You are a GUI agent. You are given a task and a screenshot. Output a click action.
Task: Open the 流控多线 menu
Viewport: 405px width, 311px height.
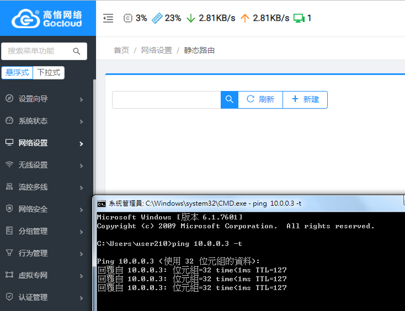click(x=46, y=187)
